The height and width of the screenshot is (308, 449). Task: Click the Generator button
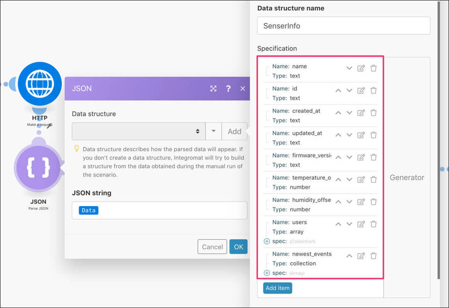pyautogui.click(x=406, y=177)
